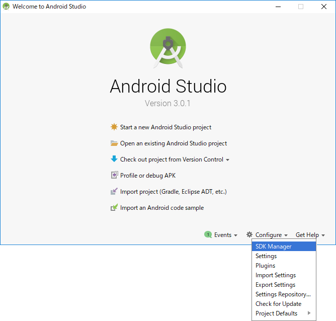Open Settings Repository... menu entry
The width and height of the screenshot is (336, 321).
[284, 294]
